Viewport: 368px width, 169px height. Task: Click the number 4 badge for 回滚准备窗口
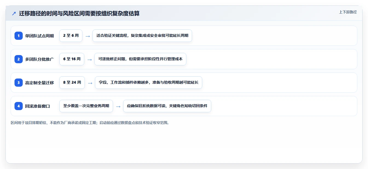(19, 106)
